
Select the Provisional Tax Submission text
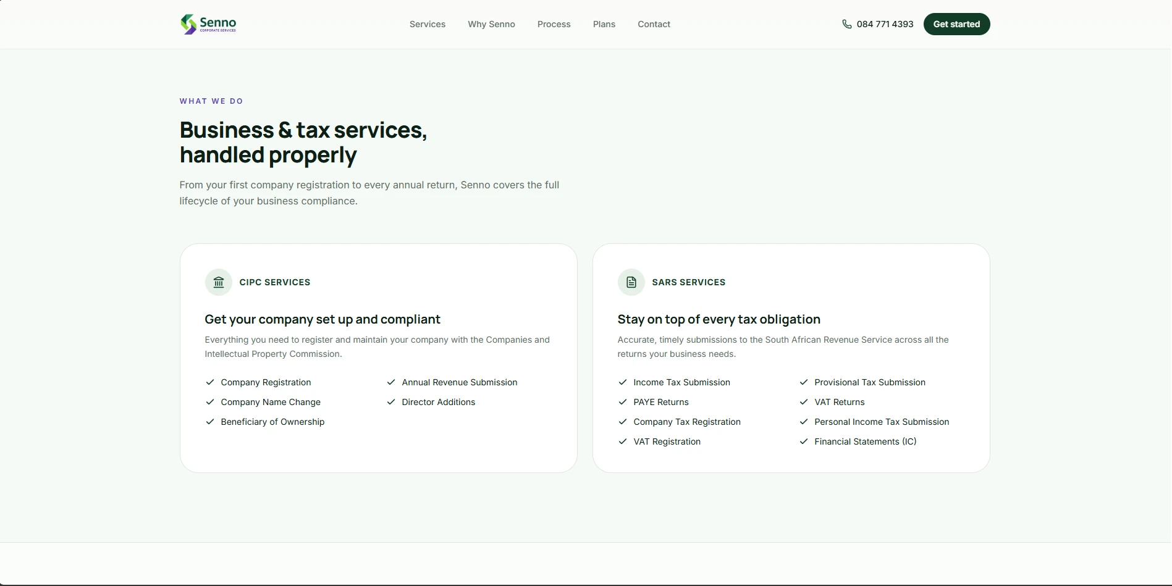point(870,382)
